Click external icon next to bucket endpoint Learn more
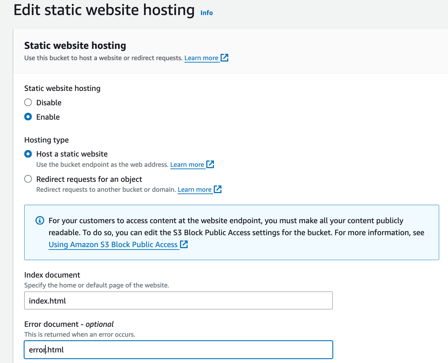This screenshot has height=363, width=448. 210,164
